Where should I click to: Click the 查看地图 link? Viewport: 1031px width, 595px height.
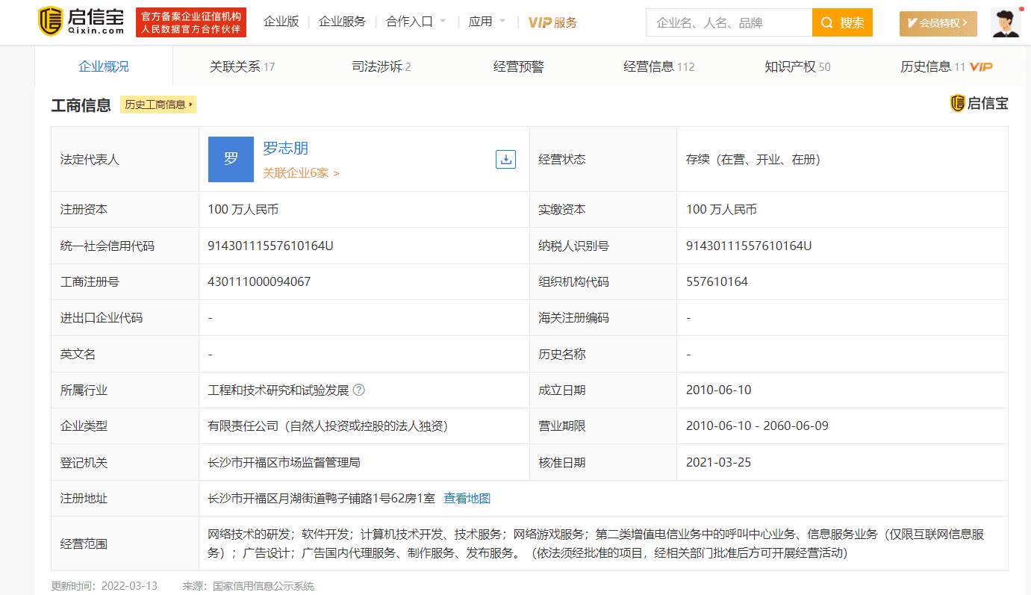click(x=467, y=498)
